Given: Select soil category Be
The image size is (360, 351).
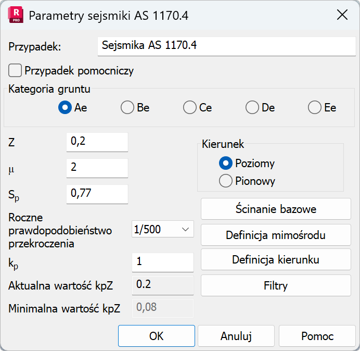Looking at the screenshot, I should tap(127, 108).
